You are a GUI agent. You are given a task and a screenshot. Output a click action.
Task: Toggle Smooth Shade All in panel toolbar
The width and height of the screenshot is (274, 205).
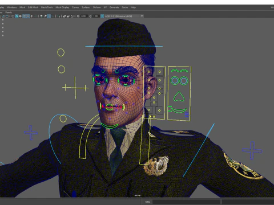point(17,16)
